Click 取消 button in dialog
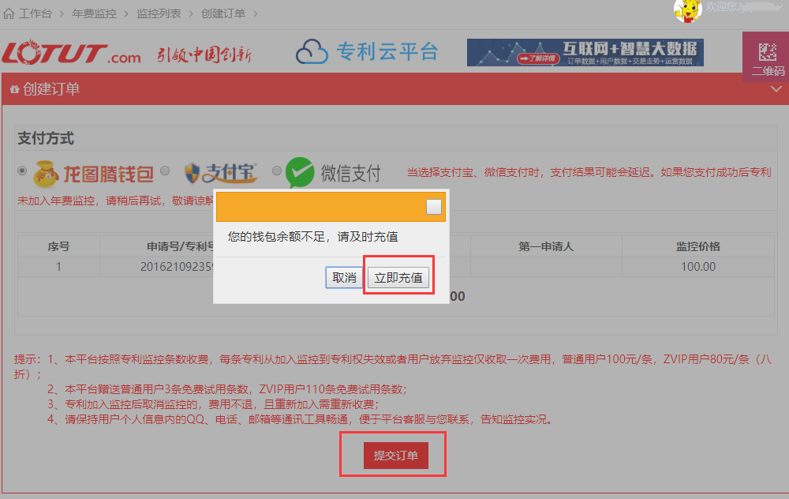 click(344, 277)
